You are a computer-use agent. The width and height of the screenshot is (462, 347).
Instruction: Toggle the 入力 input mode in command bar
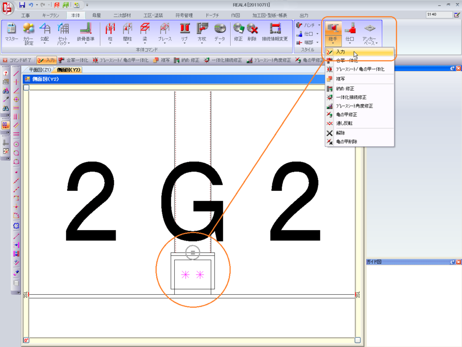tap(47, 60)
